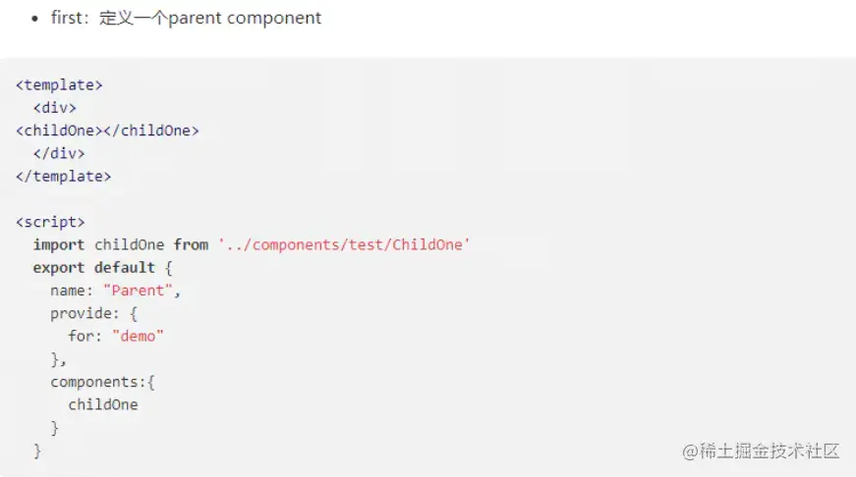The image size is (856, 477).
Task: Click the 'from' keyword in import line
Action: click(191, 244)
